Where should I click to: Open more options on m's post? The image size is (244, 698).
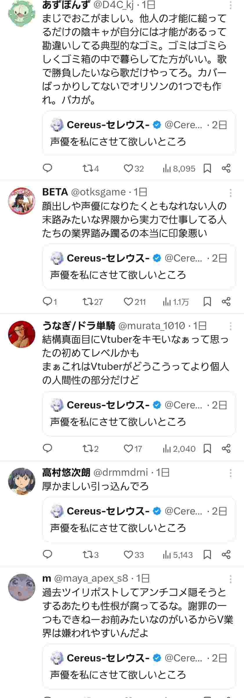(230, 579)
